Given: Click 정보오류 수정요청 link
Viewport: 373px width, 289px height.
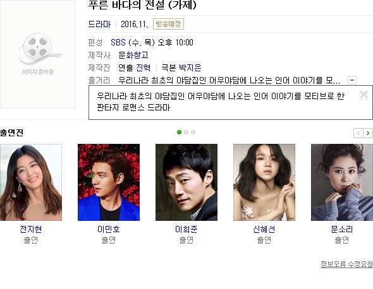Looking at the screenshot, I should (347, 264).
